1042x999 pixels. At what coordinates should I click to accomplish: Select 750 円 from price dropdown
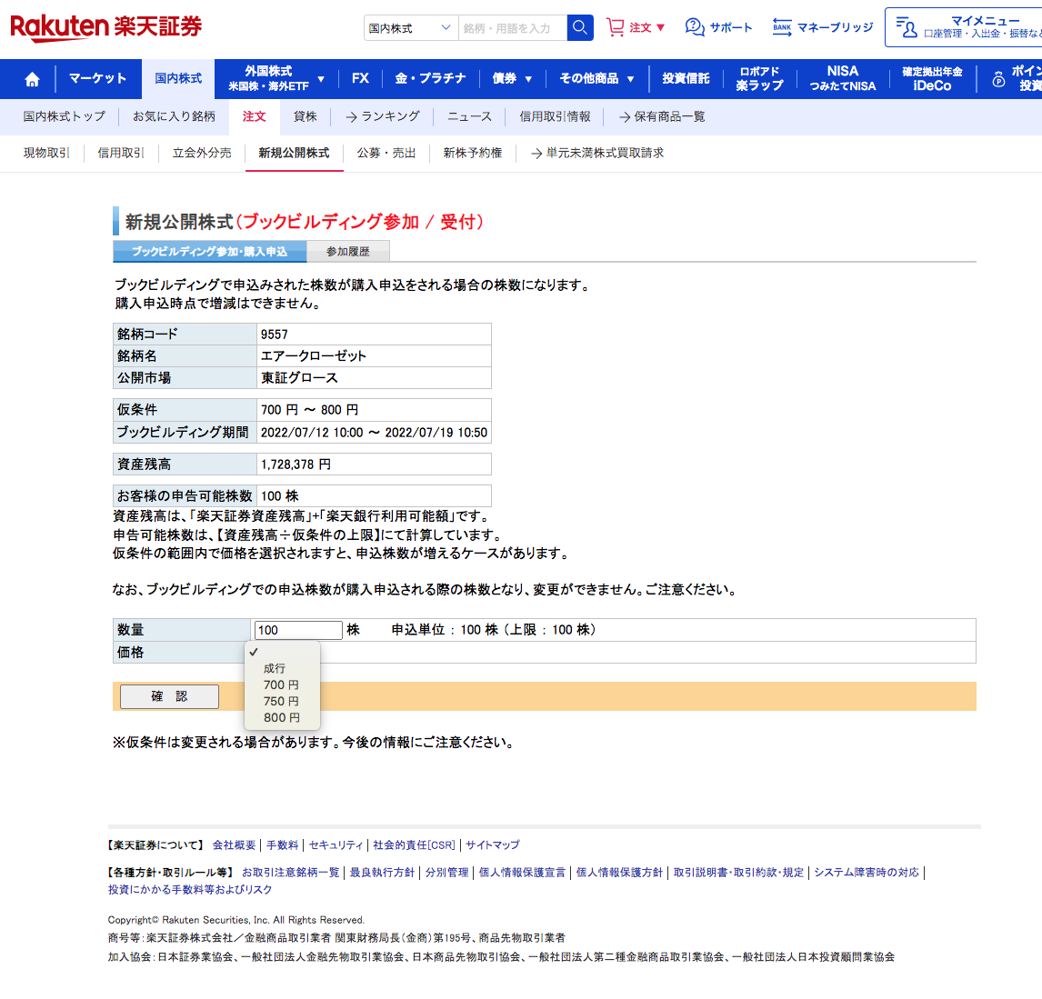(x=281, y=701)
